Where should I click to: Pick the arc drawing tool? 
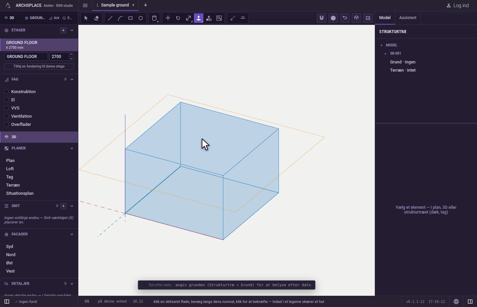click(x=120, y=18)
